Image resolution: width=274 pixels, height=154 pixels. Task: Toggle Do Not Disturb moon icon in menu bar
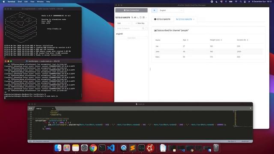click(x=217, y=2)
